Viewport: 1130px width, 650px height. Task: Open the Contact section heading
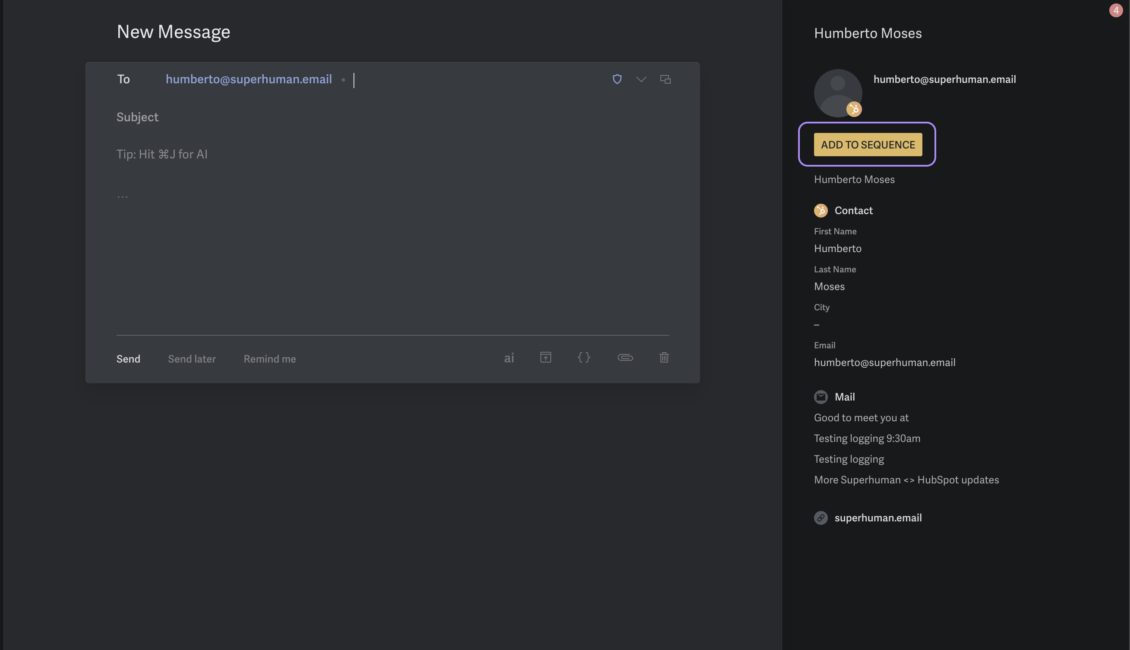(x=853, y=210)
